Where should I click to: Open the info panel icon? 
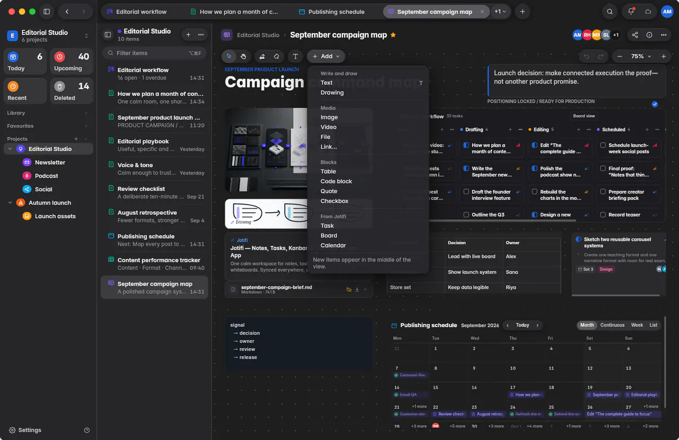649,35
